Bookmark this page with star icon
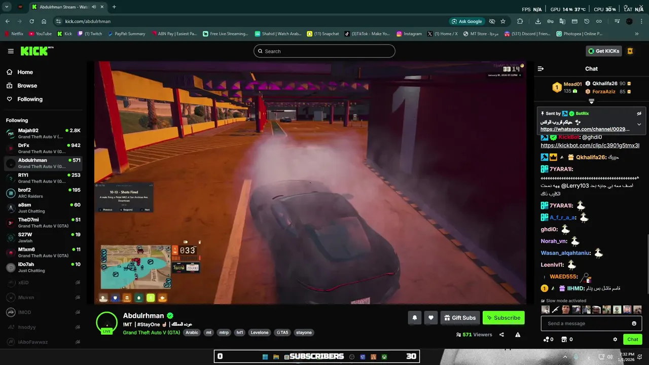The height and width of the screenshot is (365, 649). 503,21
